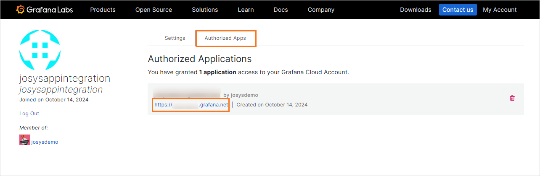Open the Products menu

pos(103,10)
